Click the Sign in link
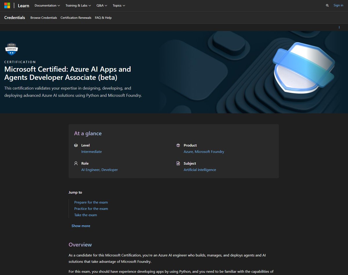This screenshot has height=275, width=348. tap(338, 5)
